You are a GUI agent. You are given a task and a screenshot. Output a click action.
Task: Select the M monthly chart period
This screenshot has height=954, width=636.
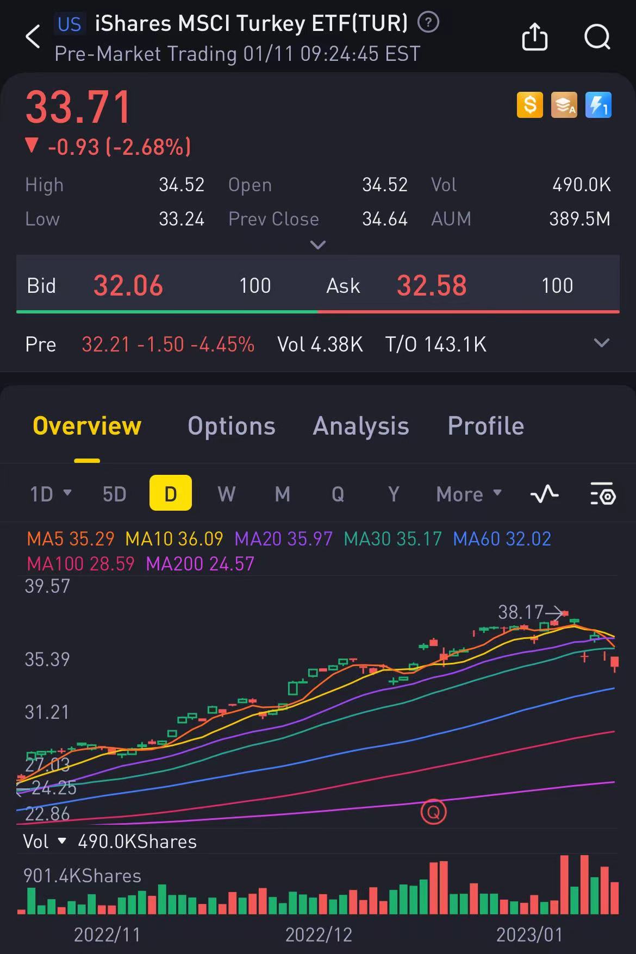[x=283, y=494]
